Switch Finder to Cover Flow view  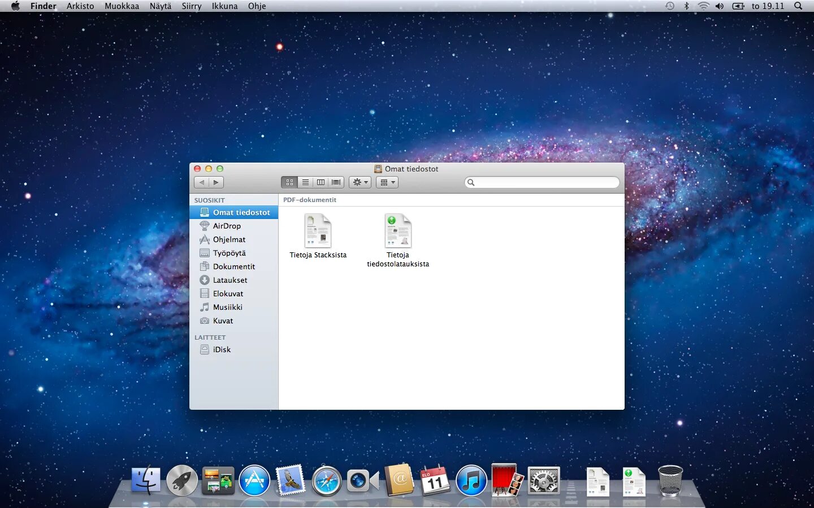pyautogui.click(x=335, y=182)
